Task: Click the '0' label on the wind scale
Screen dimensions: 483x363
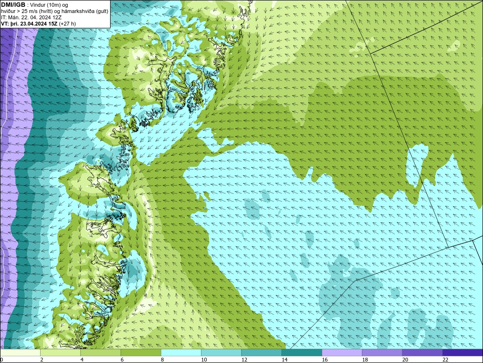Action: (x=1, y=360)
